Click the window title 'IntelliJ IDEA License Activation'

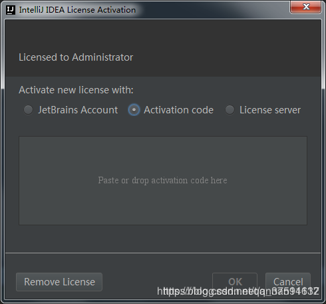[x=77, y=10]
